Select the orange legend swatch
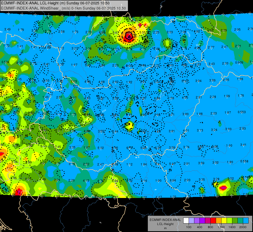 tap(219, 221)
